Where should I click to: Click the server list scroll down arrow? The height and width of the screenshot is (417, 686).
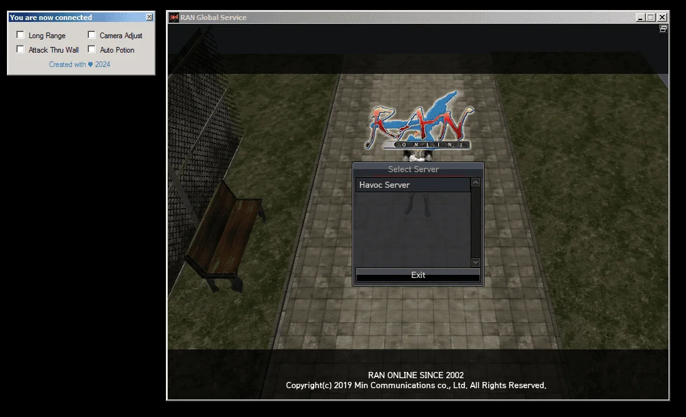[476, 262]
